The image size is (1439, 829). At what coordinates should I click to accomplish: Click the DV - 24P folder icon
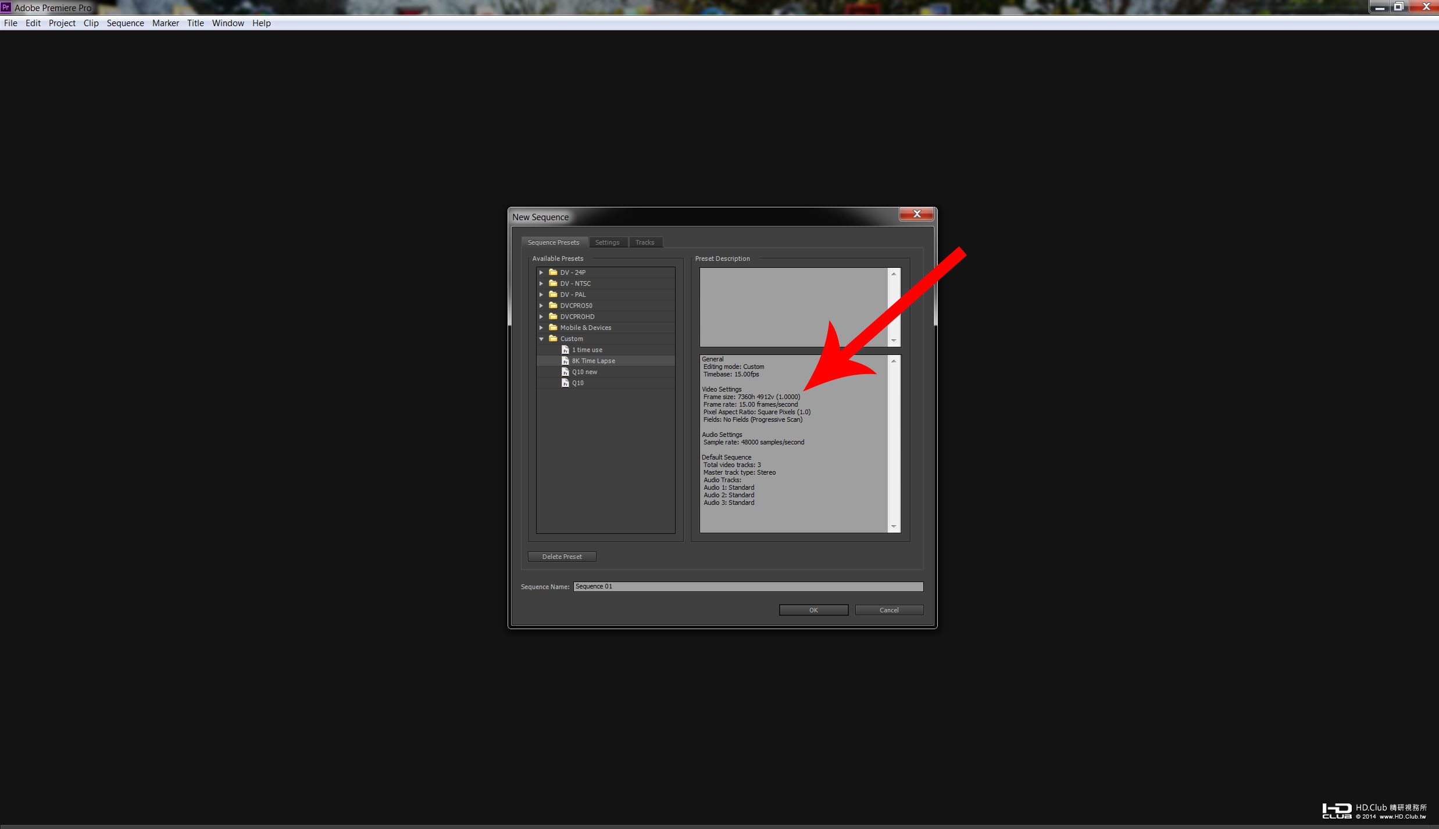tap(553, 272)
